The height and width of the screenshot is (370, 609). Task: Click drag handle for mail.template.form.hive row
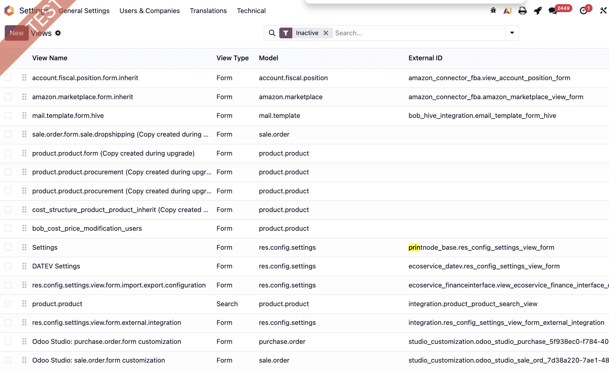[24, 116]
